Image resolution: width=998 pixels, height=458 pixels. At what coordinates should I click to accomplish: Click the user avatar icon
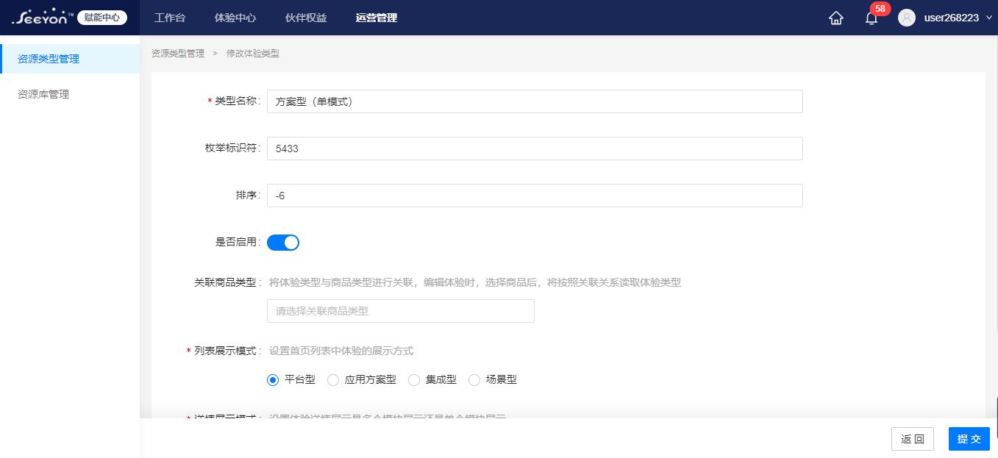point(907,18)
